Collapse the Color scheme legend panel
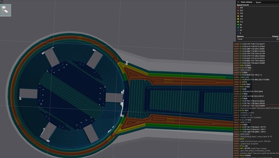 [x=238, y=2]
